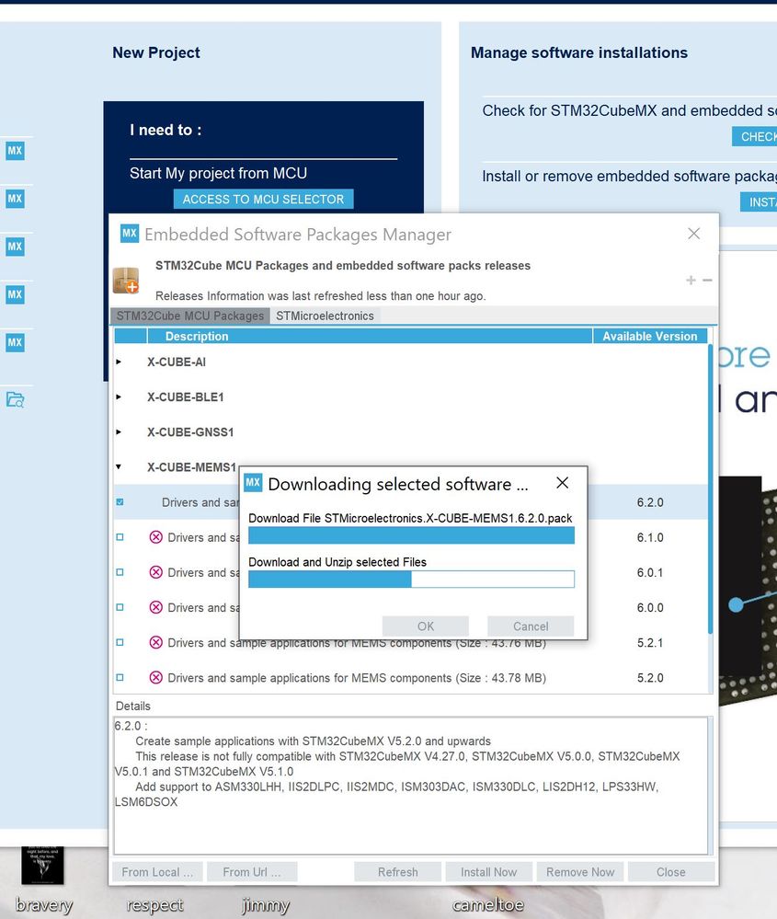The height and width of the screenshot is (919, 777).
Task: Click the browse folder search icon
Action: (x=16, y=400)
